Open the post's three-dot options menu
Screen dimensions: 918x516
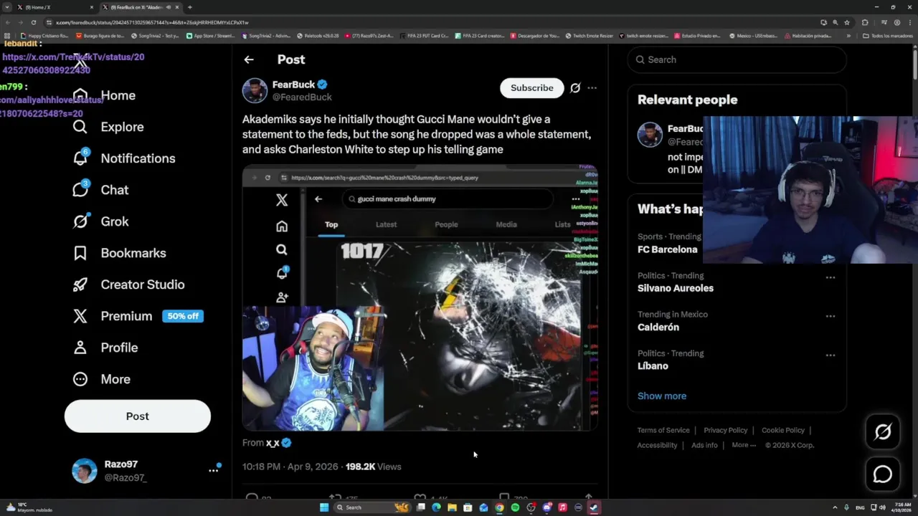click(x=592, y=88)
